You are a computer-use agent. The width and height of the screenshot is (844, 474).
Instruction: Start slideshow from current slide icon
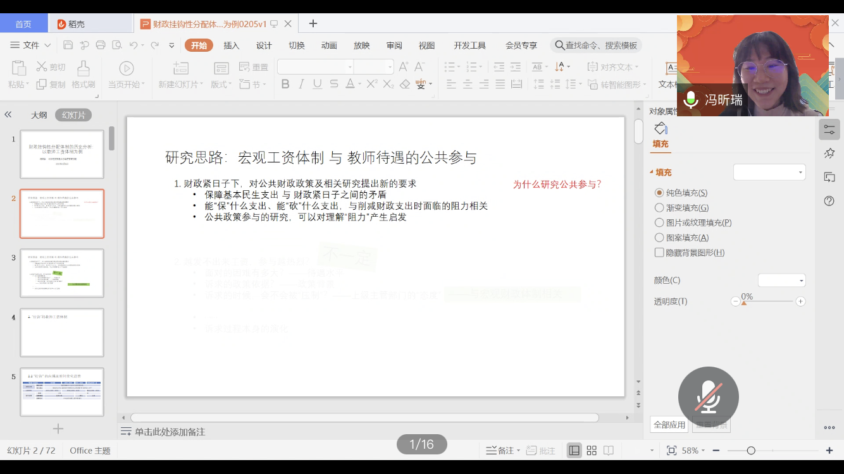pyautogui.click(x=127, y=68)
